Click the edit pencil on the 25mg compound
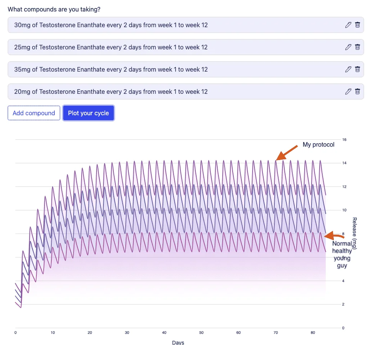The image size is (379, 345). pyautogui.click(x=348, y=47)
